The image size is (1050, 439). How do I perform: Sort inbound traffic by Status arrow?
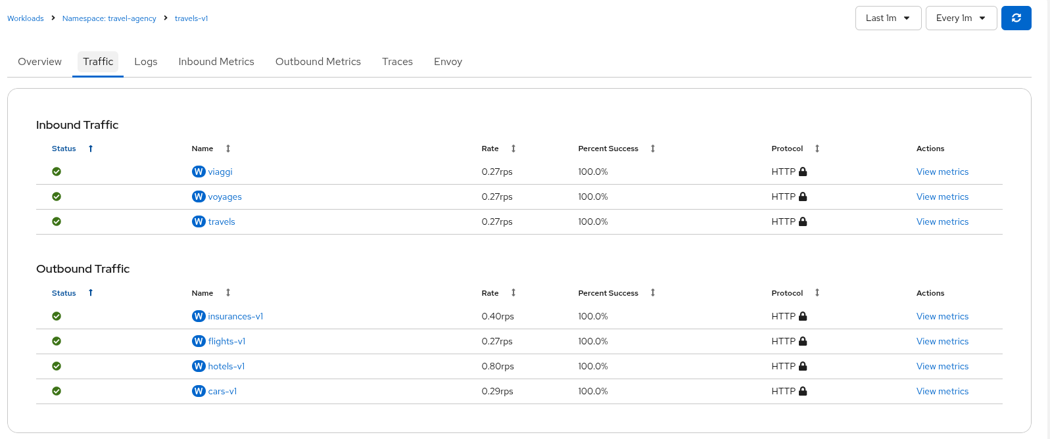91,149
